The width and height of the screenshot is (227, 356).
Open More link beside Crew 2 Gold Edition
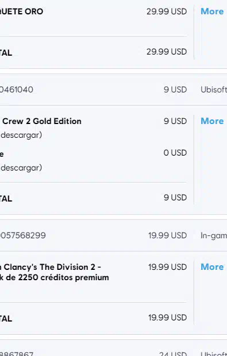(x=212, y=121)
